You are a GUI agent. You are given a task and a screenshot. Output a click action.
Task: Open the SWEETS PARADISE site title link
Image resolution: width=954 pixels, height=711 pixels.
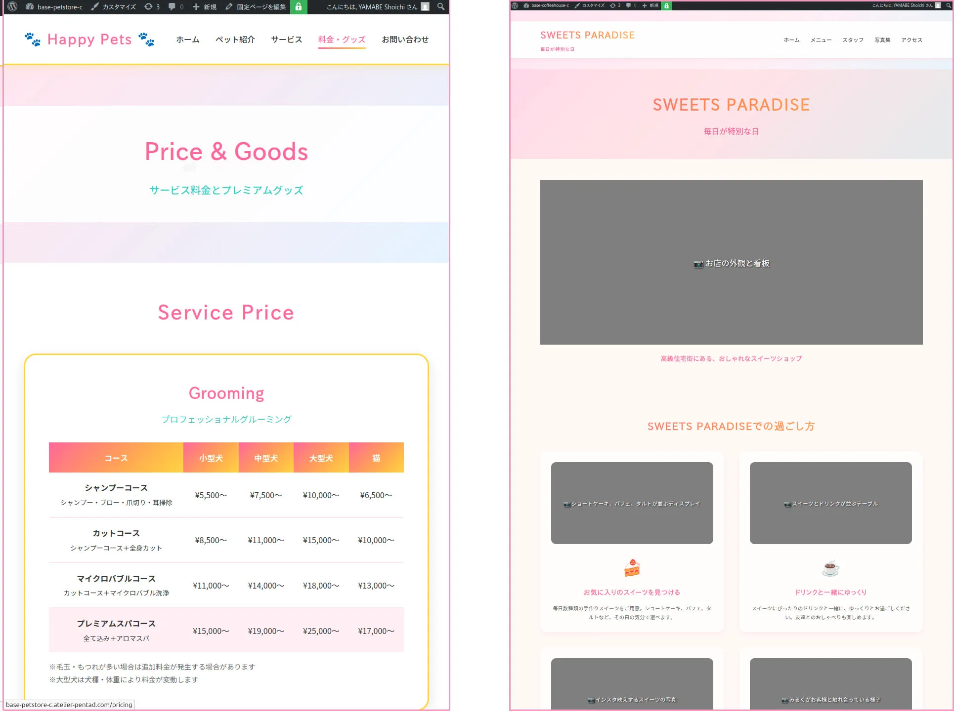[x=588, y=35]
